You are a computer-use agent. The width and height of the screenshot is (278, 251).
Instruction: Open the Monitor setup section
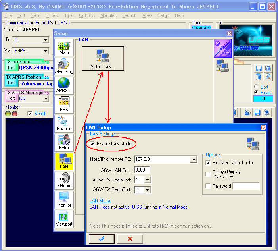click(x=64, y=200)
